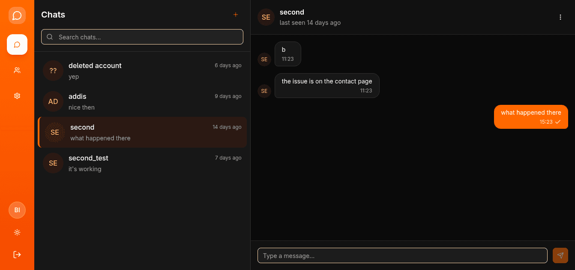Open the three-dot chat options menu
The width and height of the screenshot is (575, 270).
pyautogui.click(x=560, y=17)
